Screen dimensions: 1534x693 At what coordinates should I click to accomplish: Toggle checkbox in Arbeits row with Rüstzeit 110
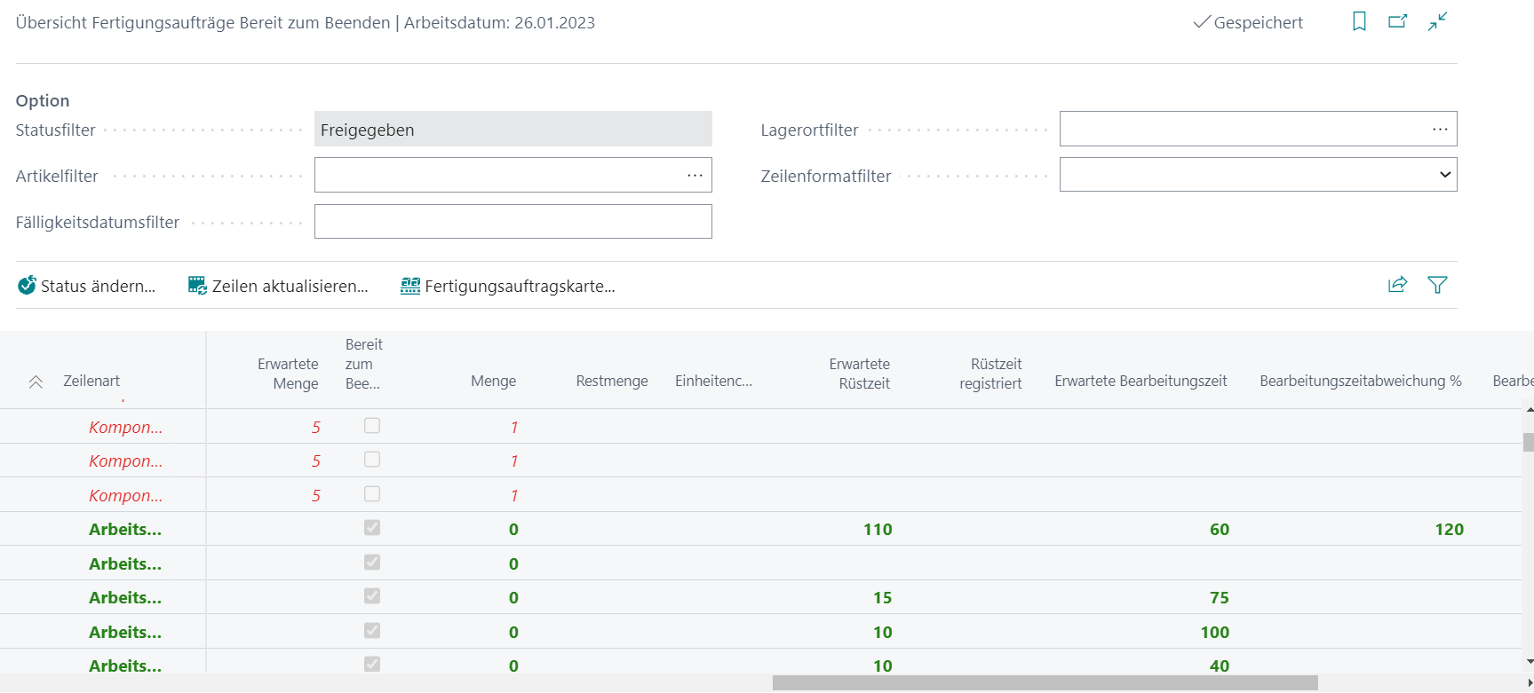372,528
